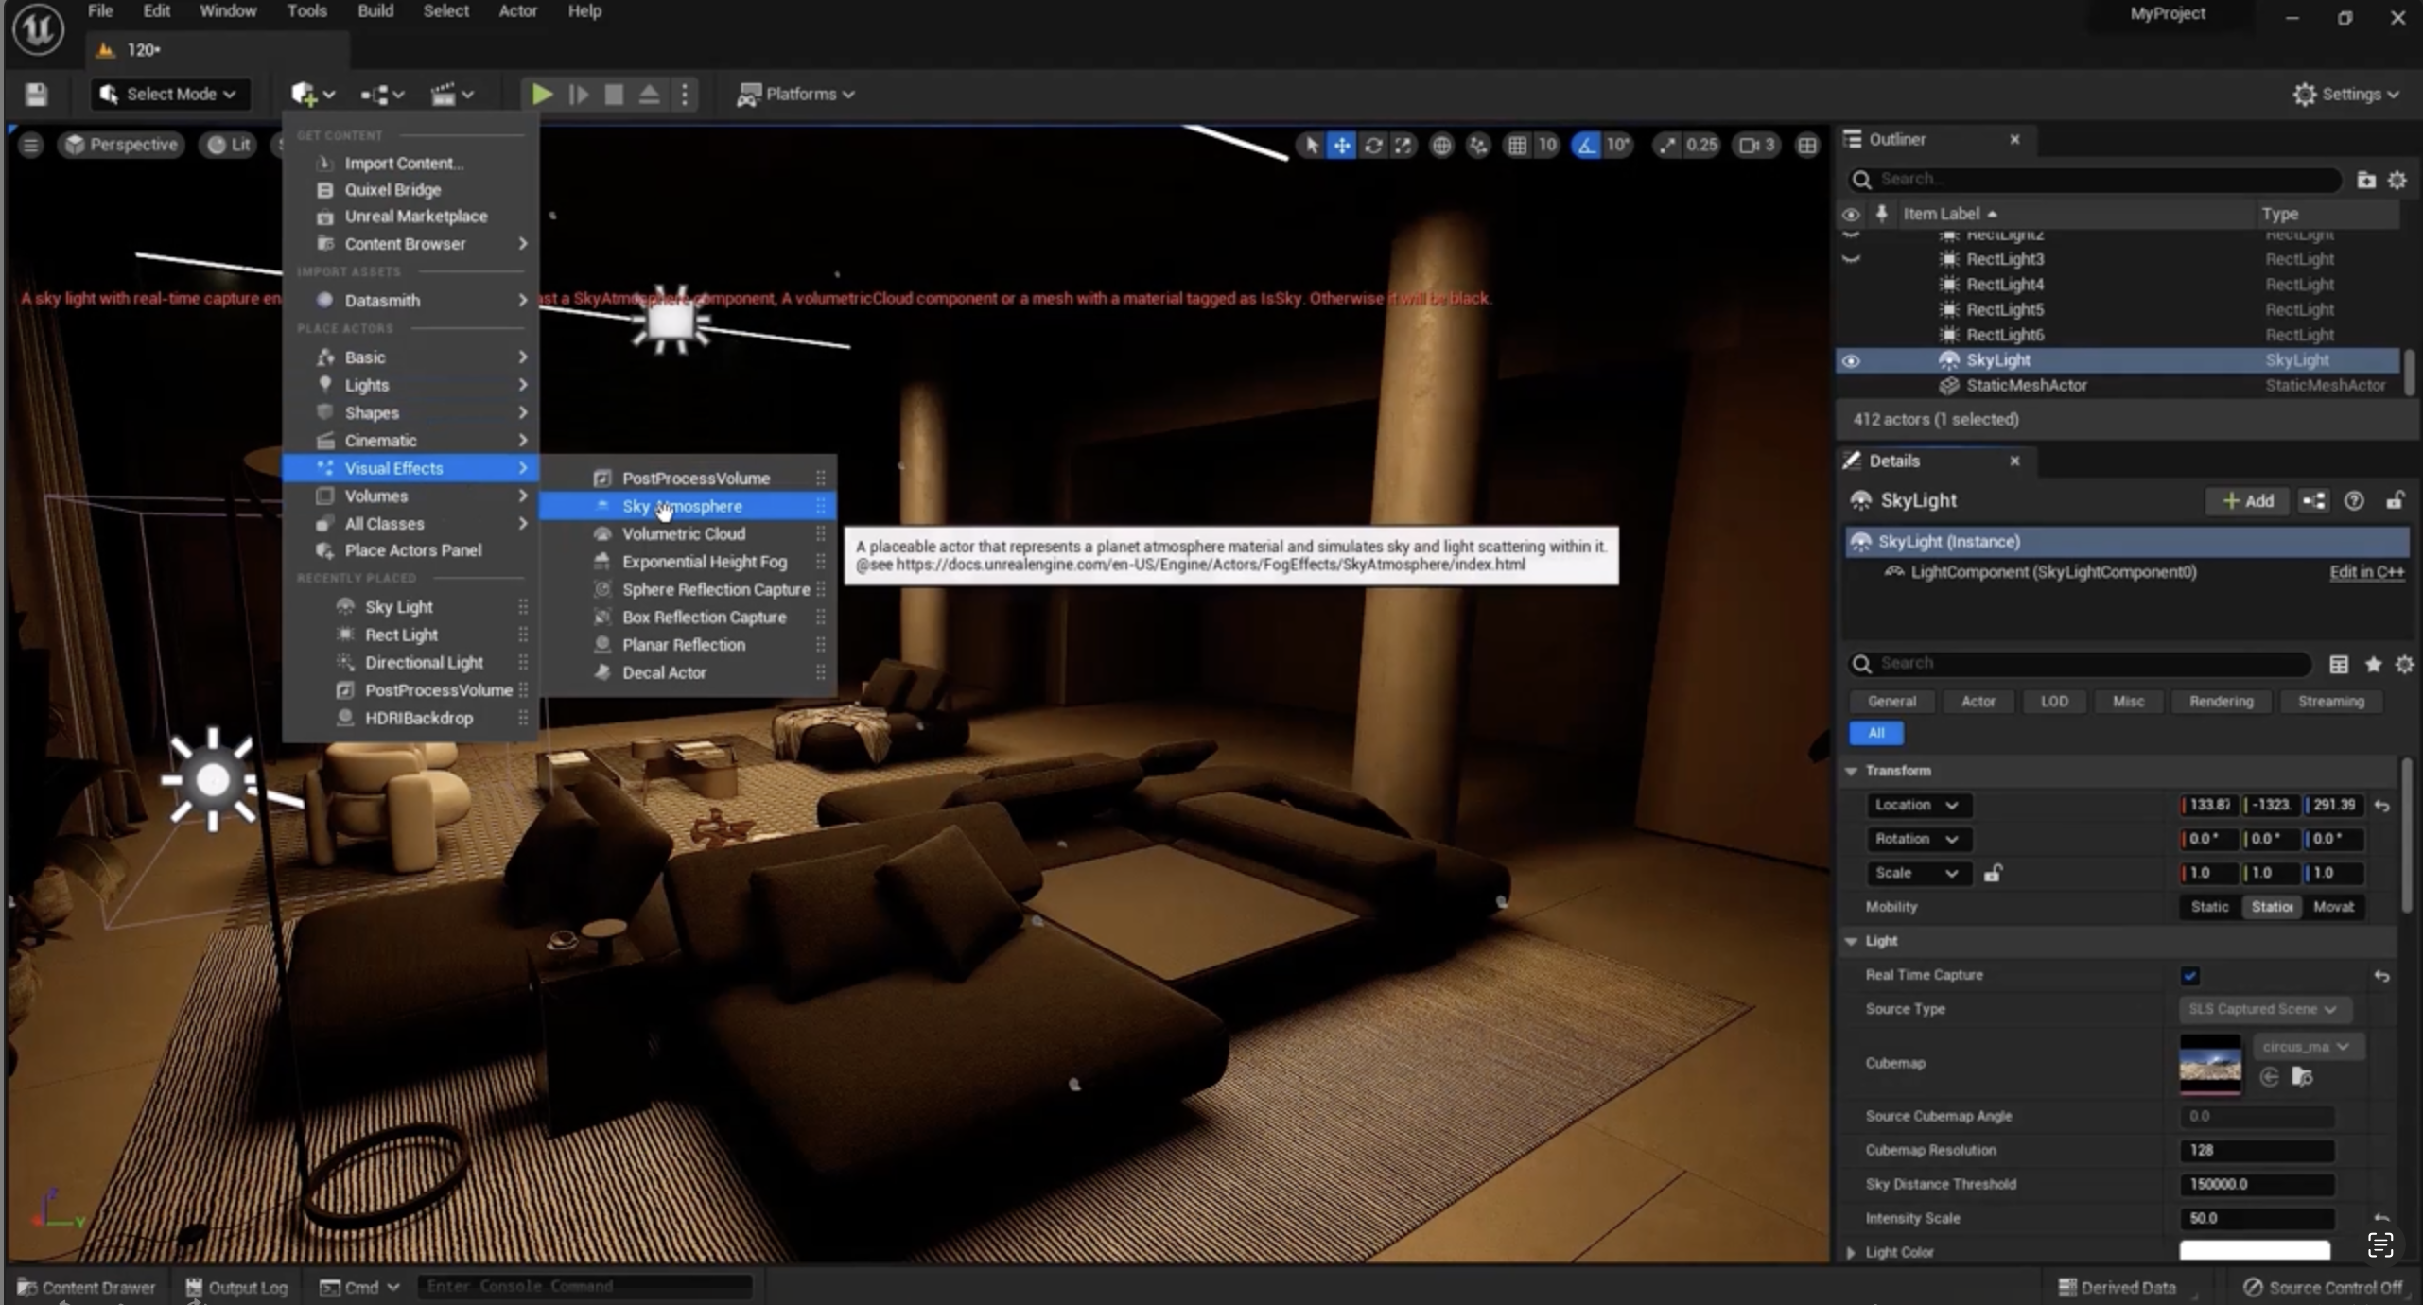
Task: Hide the SkyLight actor via eye icon
Action: pyautogui.click(x=1851, y=360)
